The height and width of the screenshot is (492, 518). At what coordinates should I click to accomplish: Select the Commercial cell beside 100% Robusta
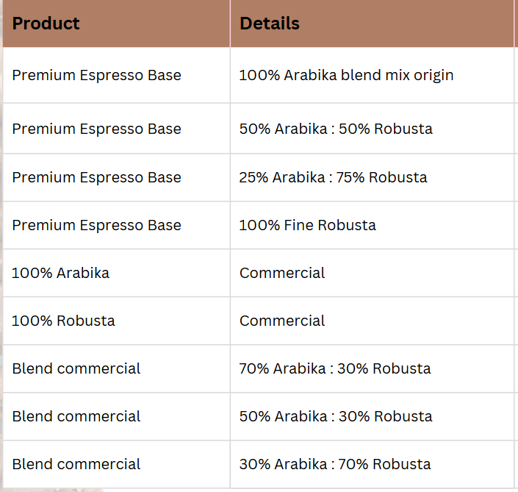click(282, 321)
